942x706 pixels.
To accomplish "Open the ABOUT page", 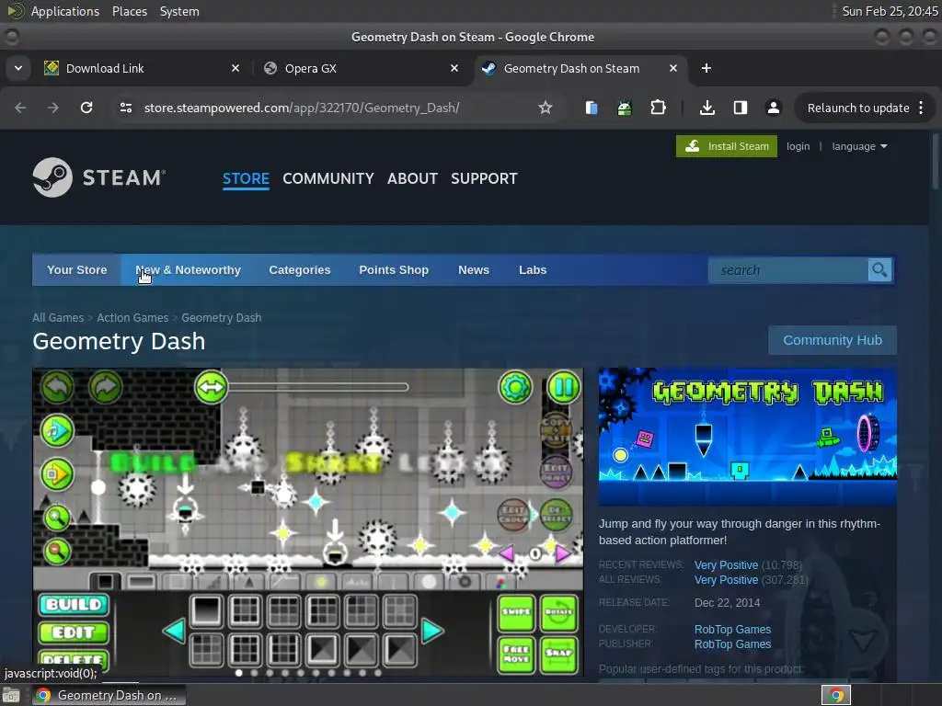I will (x=412, y=178).
